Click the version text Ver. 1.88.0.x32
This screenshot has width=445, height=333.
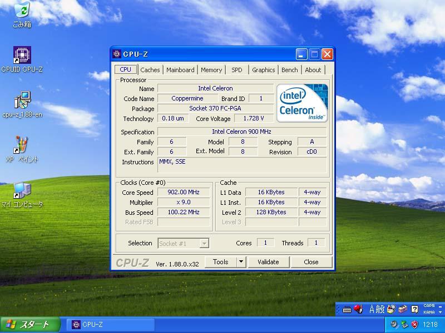pyautogui.click(x=177, y=264)
